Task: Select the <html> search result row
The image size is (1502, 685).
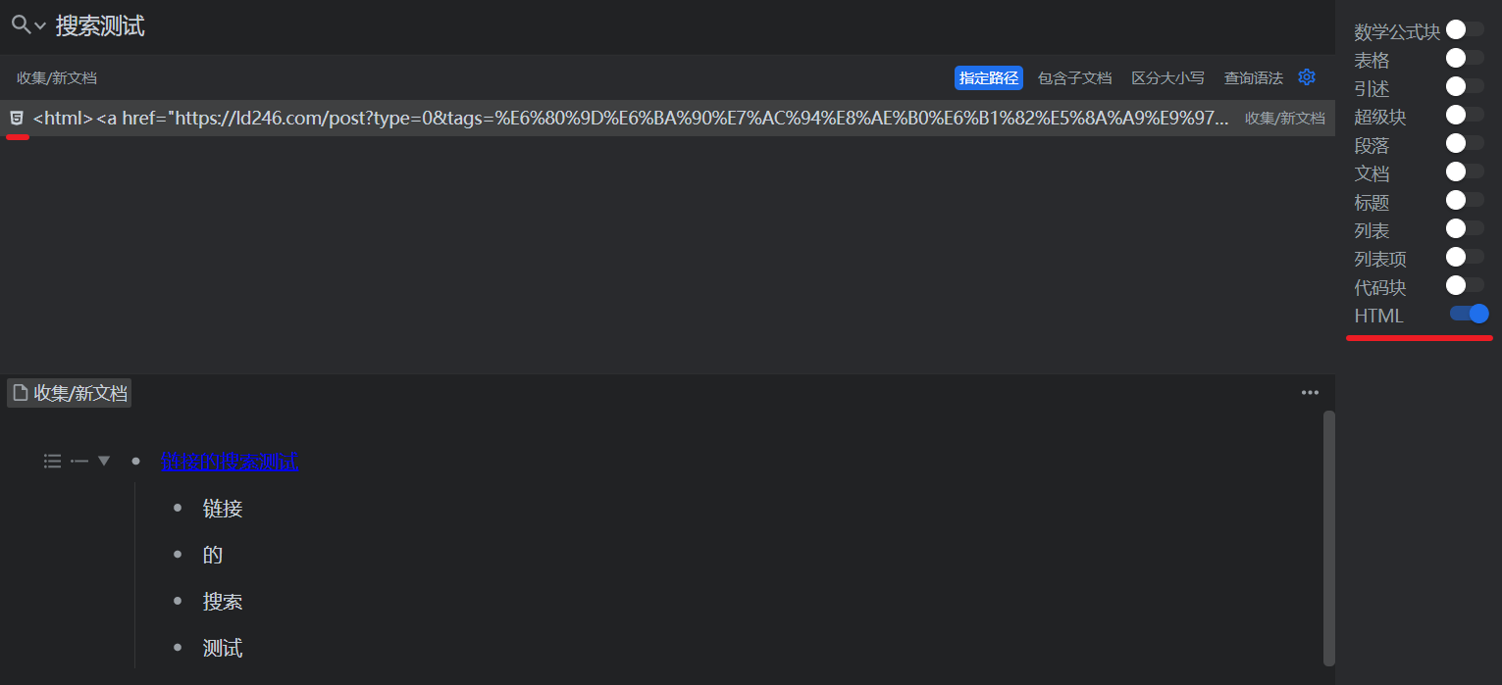Action: pos(667,118)
